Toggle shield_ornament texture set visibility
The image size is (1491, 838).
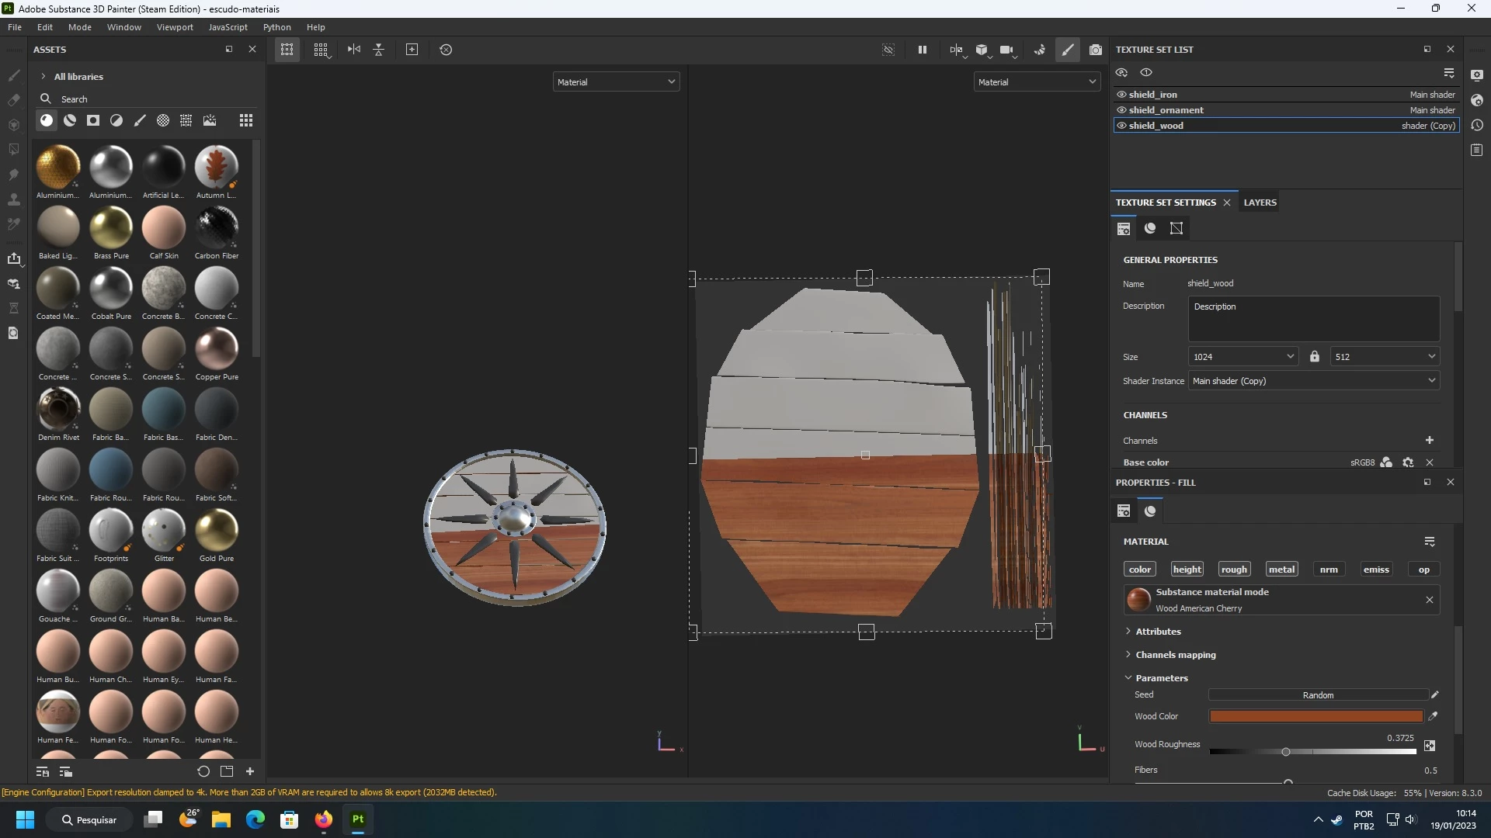coord(1121,110)
